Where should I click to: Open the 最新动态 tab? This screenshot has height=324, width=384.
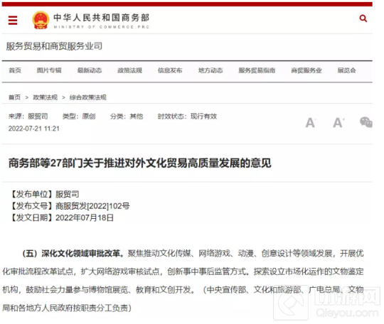[90, 70]
